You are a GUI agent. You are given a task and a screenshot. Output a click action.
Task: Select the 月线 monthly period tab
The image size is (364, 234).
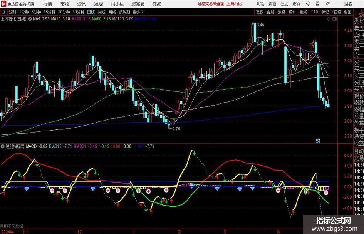112,12
